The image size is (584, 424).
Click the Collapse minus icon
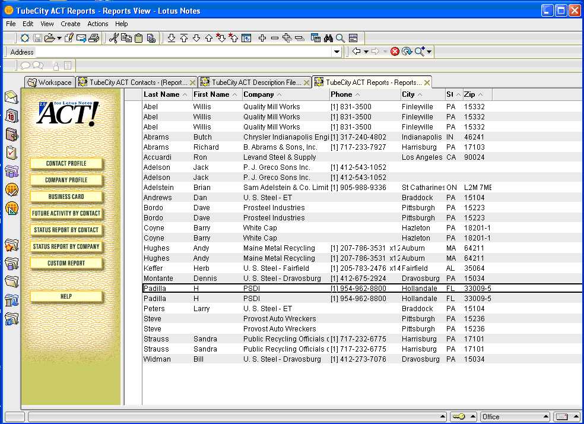(x=275, y=38)
